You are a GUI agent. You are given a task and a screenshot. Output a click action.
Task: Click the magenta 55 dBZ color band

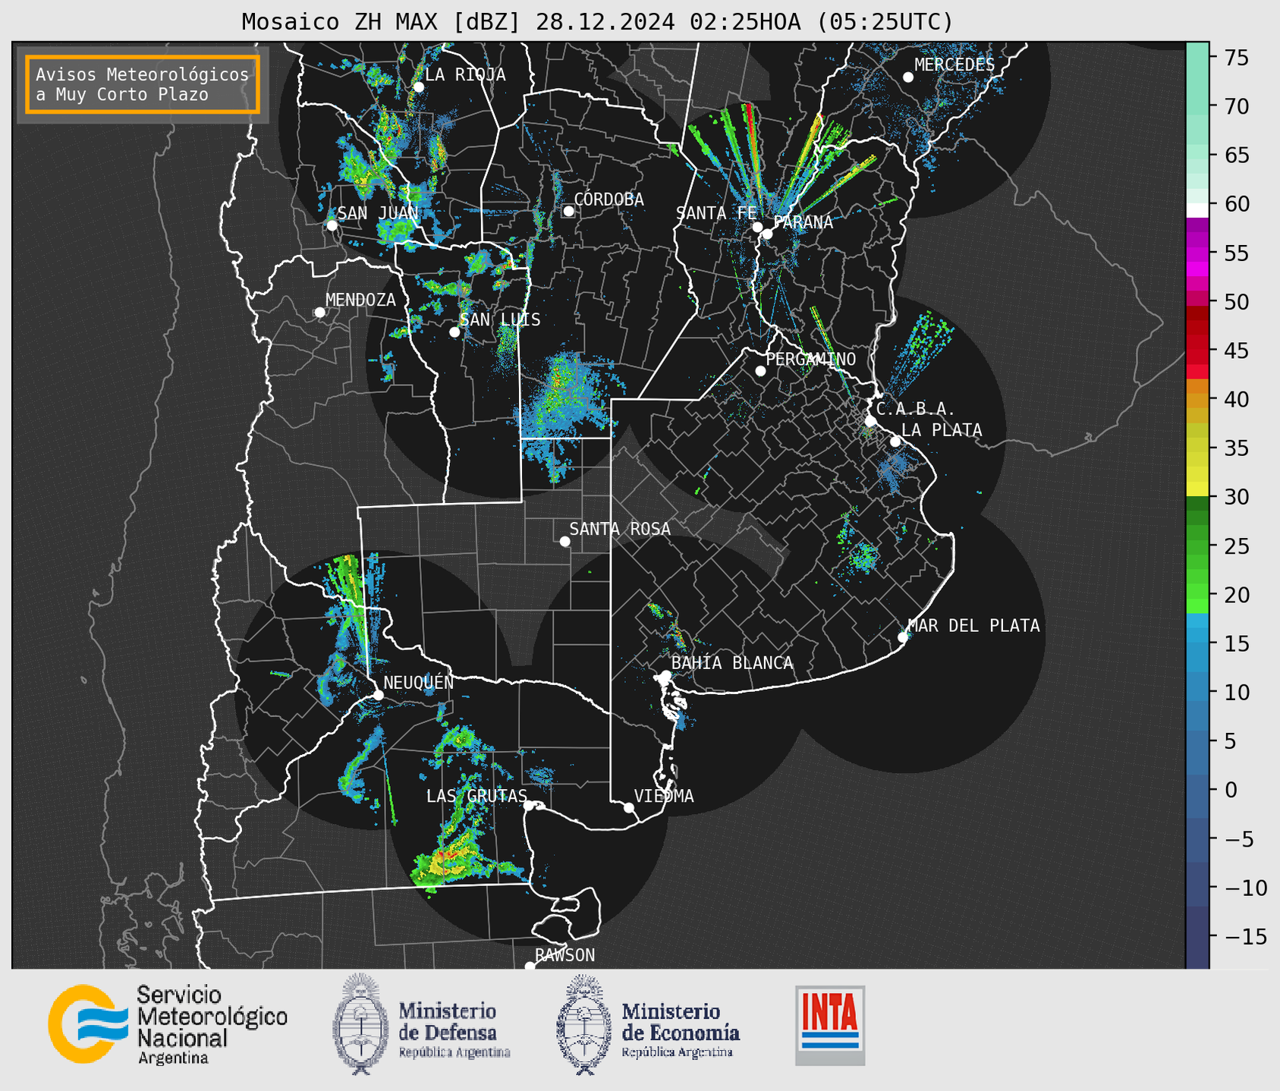coord(1197,253)
